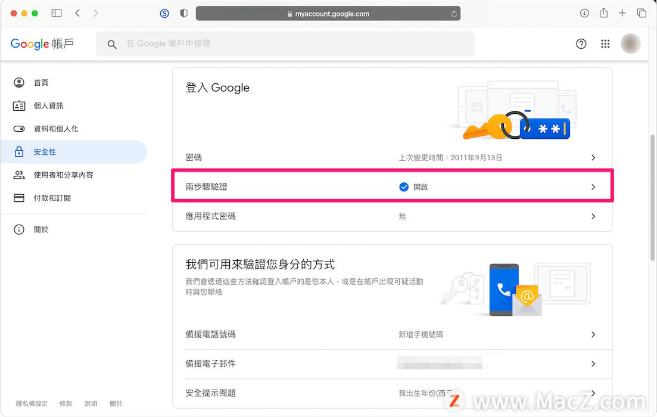657x417 pixels.
Task: Click the Share icon in Safari toolbar
Action: [x=603, y=13]
